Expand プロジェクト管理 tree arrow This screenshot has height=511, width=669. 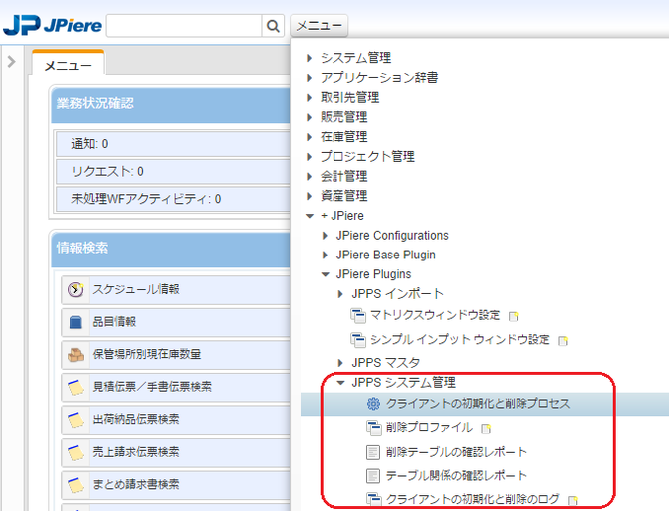pyautogui.click(x=310, y=157)
